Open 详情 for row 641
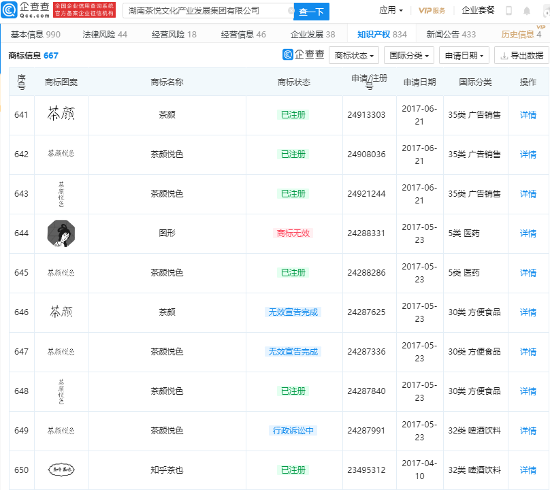The image size is (550, 490). coord(528,115)
